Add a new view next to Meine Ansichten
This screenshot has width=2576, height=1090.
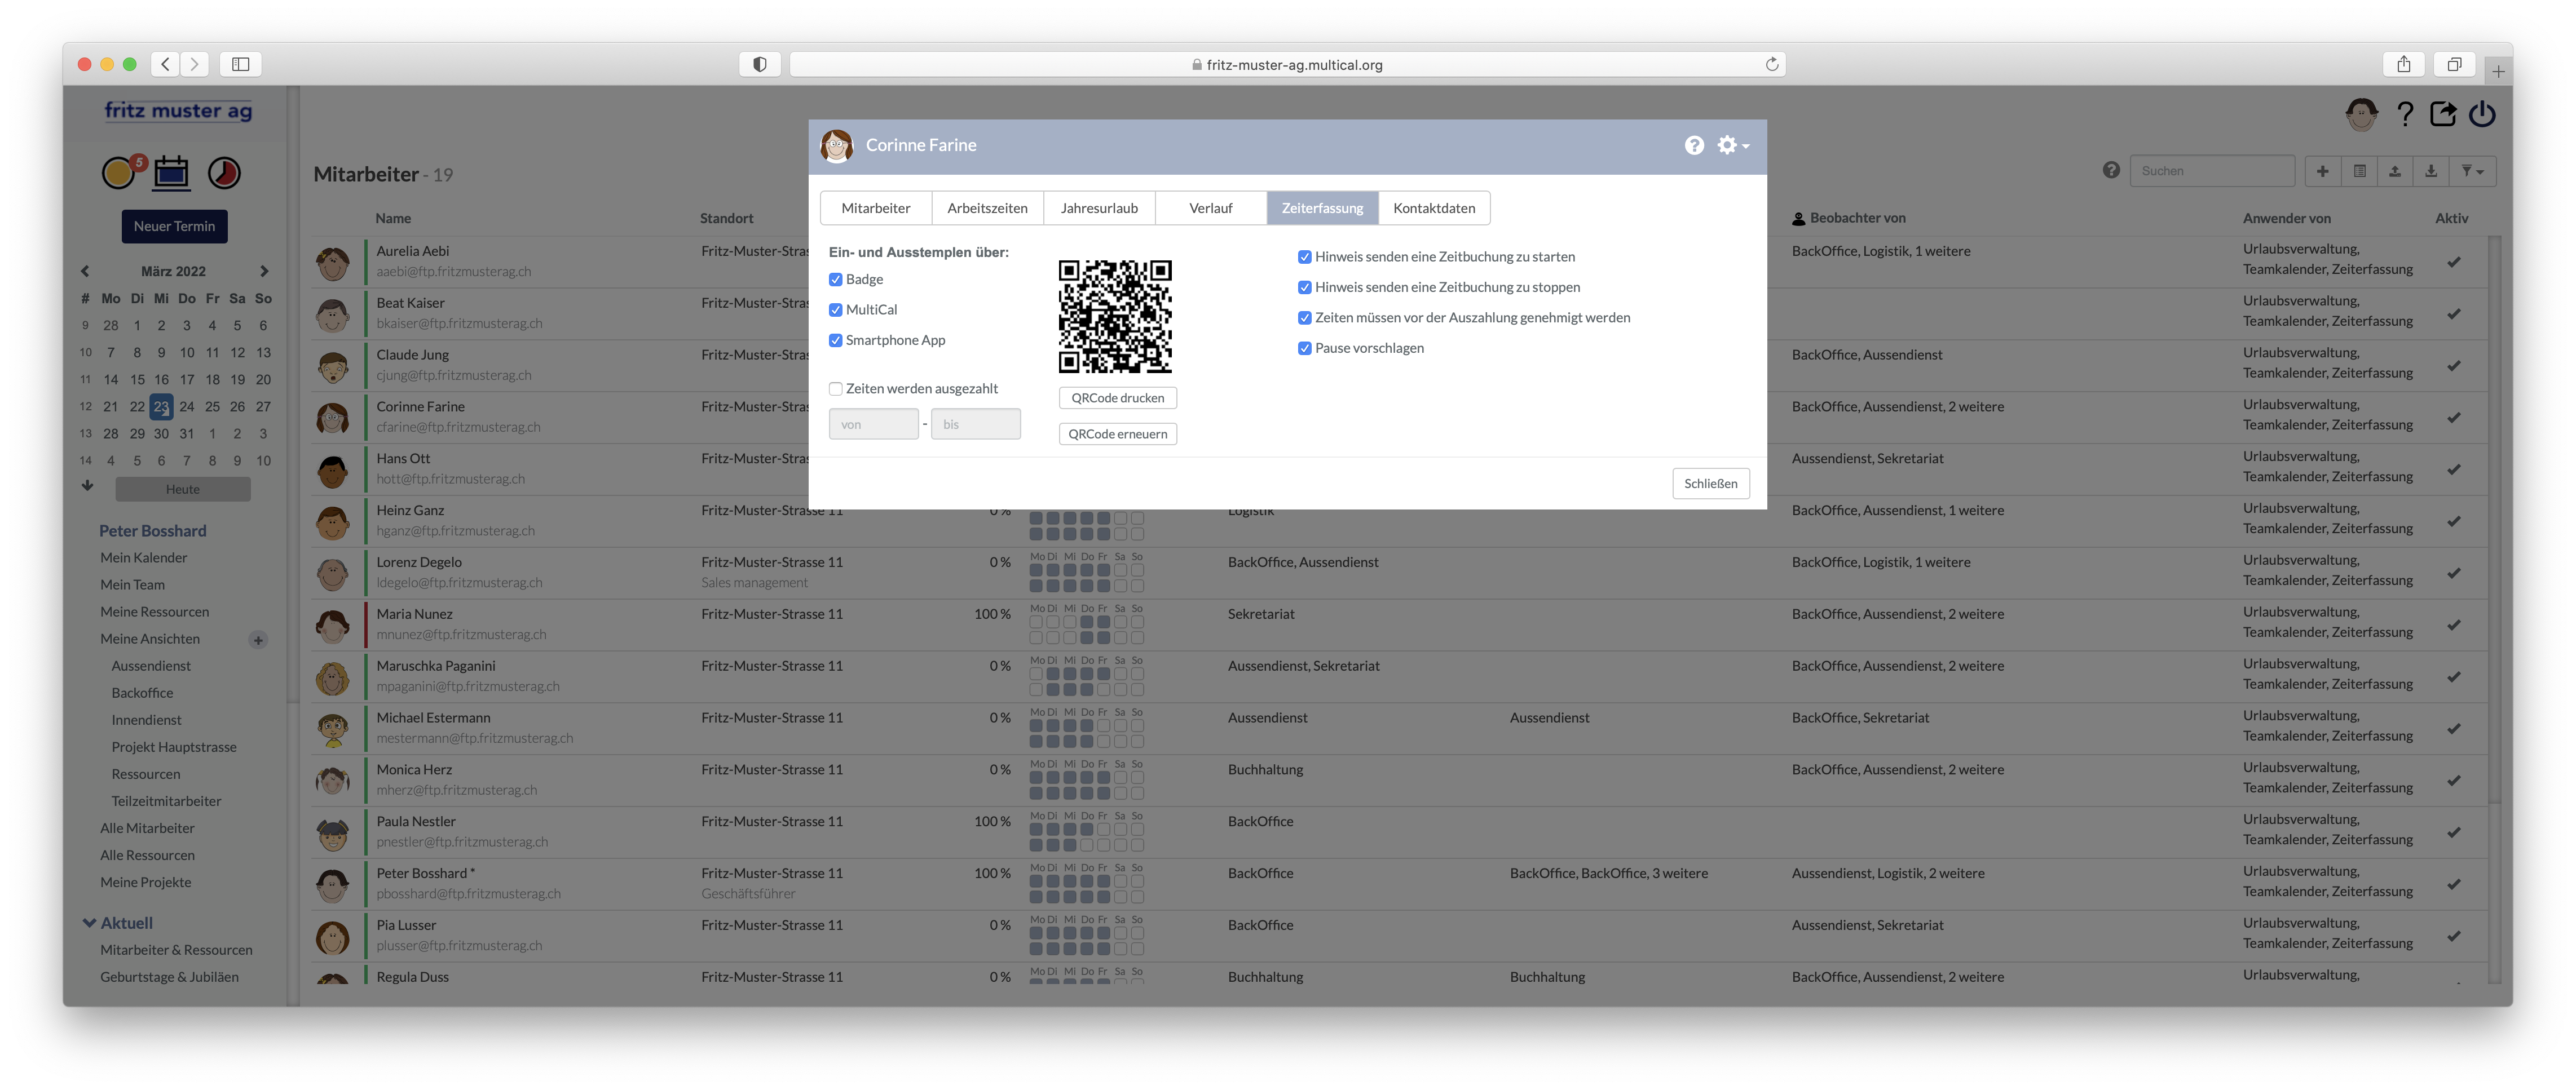258,640
